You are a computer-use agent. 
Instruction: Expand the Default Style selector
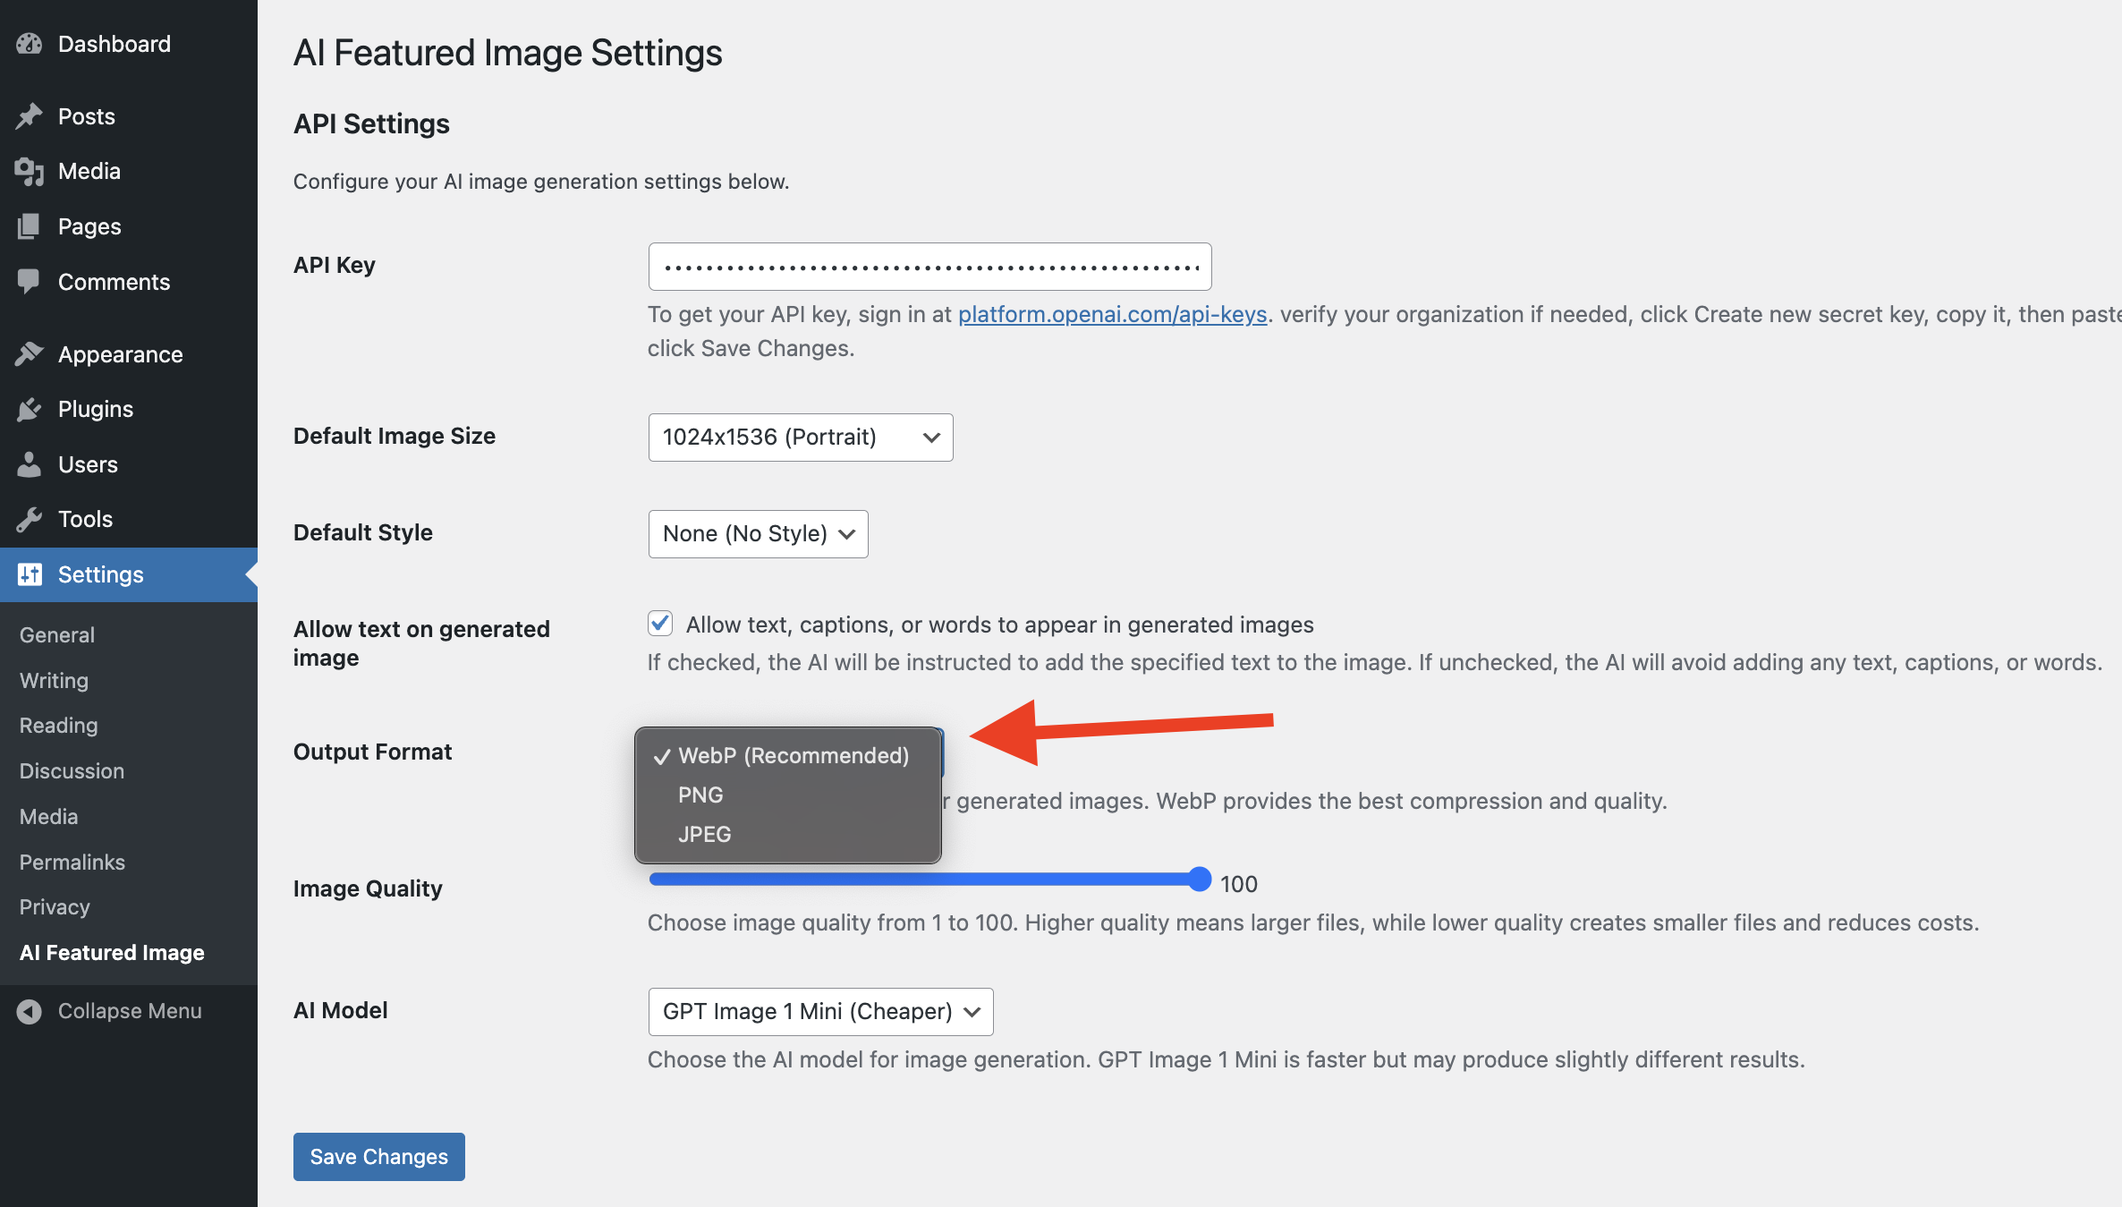coord(757,533)
